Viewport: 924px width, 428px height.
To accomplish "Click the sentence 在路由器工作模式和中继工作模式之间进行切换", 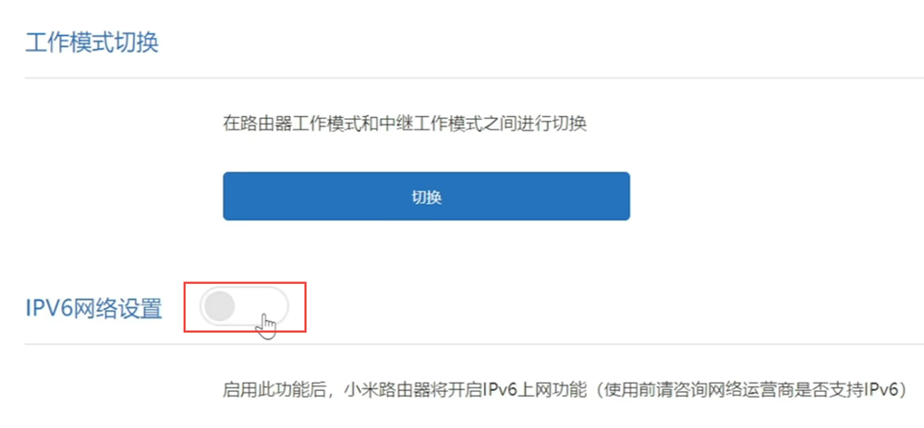I will point(405,124).
